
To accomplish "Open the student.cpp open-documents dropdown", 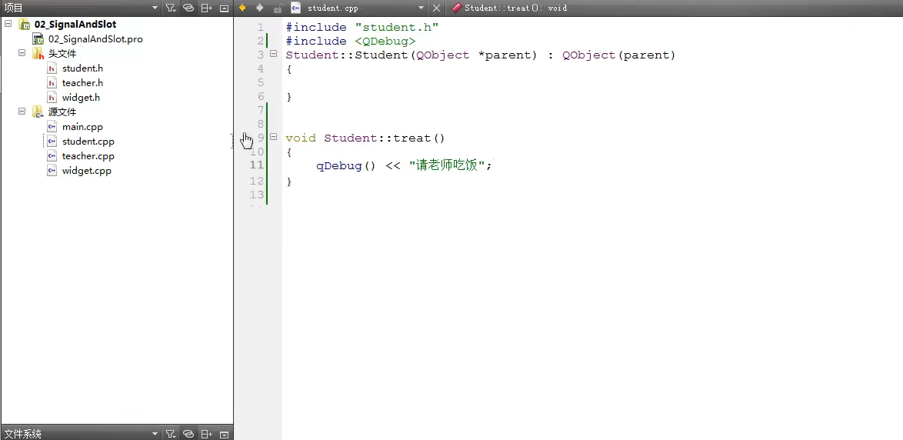I will click(x=421, y=8).
